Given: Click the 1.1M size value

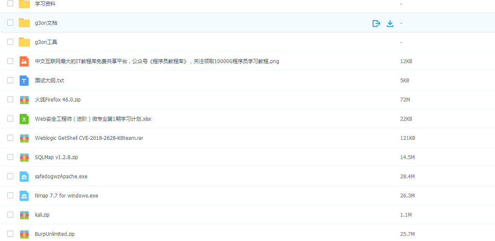Looking at the screenshot, I should coord(406,215).
